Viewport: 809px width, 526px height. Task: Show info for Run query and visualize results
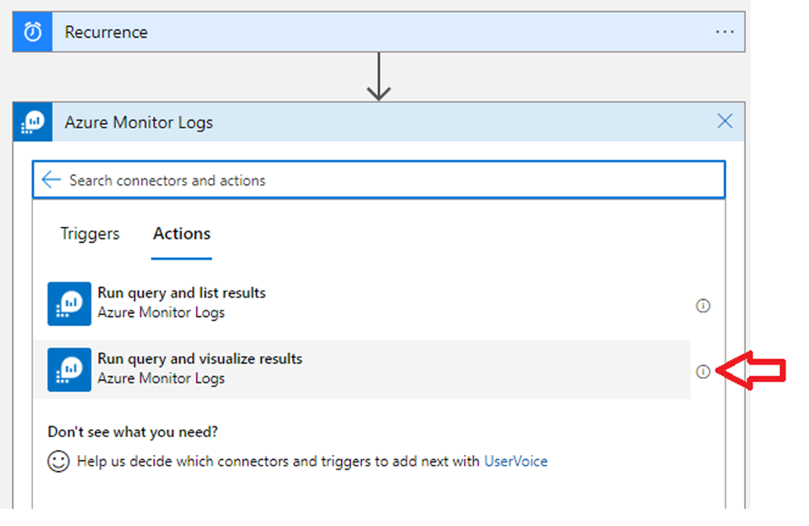click(x=703, y=371)
